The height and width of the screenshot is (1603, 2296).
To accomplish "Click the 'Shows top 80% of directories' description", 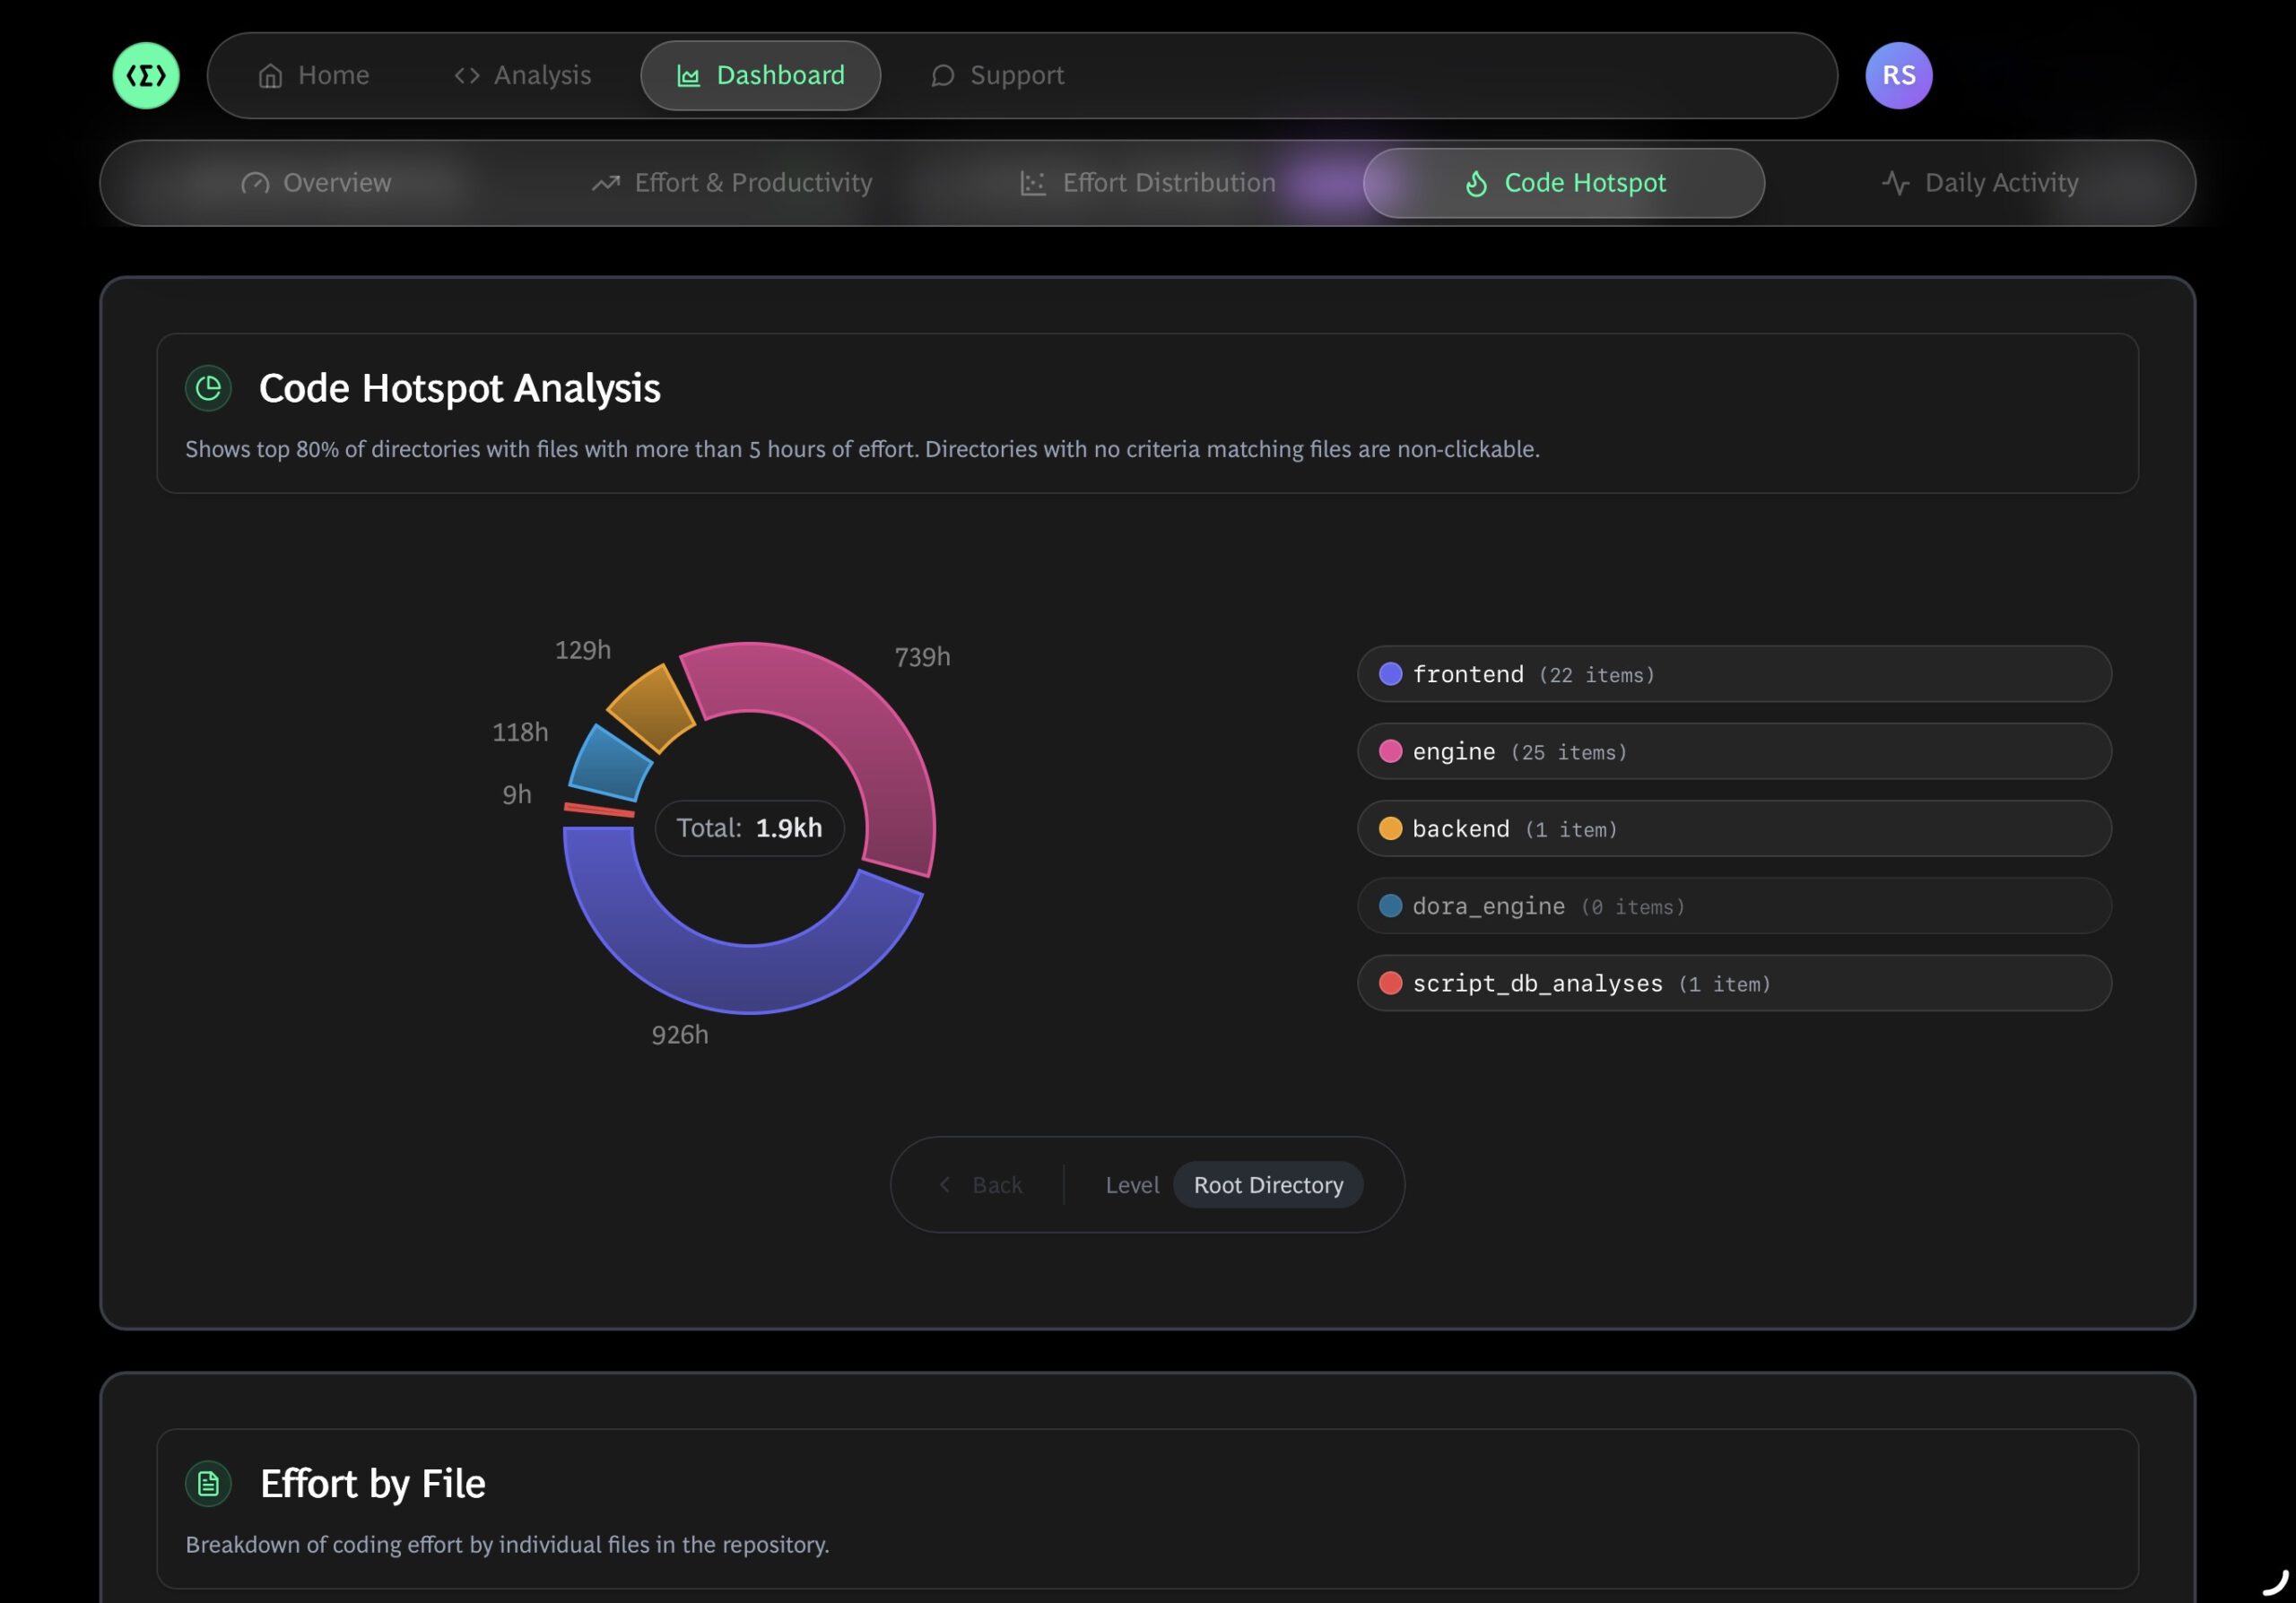I will pos(862,449).
